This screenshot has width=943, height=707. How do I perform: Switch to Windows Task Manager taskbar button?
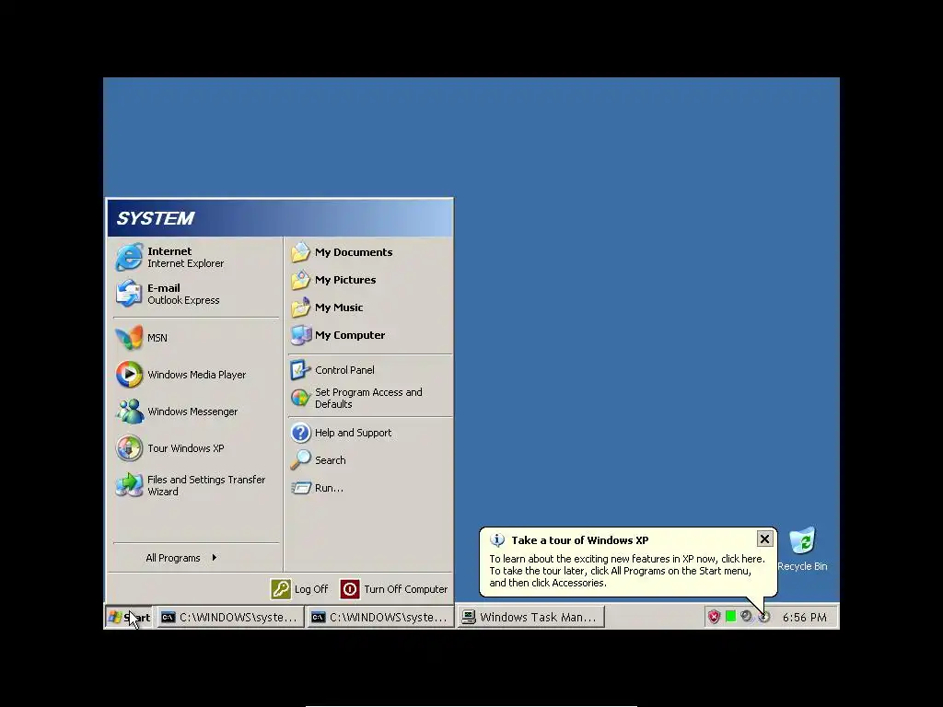coord(530,617)
